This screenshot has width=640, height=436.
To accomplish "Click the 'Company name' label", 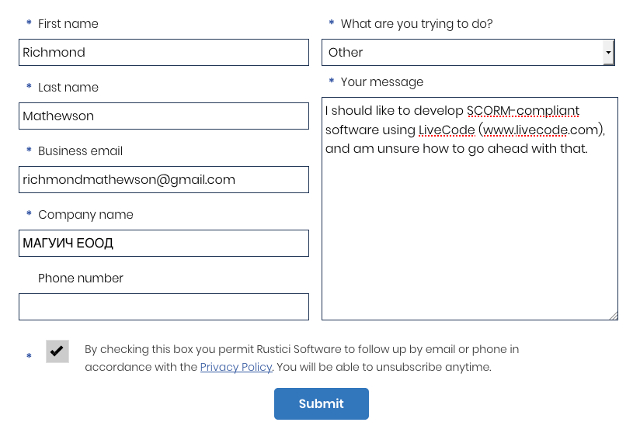I will tap(85, 215).
